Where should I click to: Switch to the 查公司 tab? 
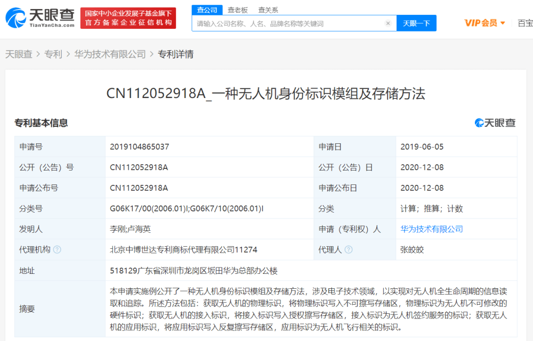click(x=207, y=10)
